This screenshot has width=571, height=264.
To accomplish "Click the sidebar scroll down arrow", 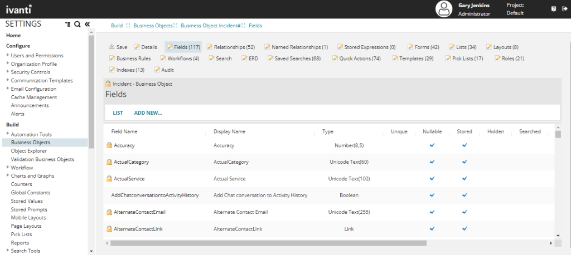I will 91,251.
